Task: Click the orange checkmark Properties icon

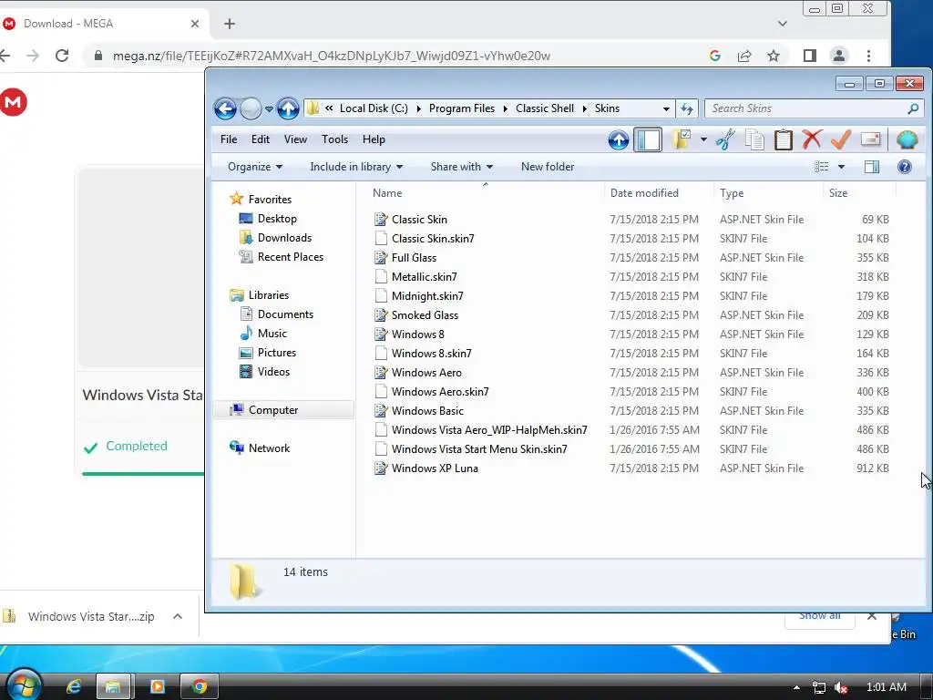Action: [x=841, y=139]
